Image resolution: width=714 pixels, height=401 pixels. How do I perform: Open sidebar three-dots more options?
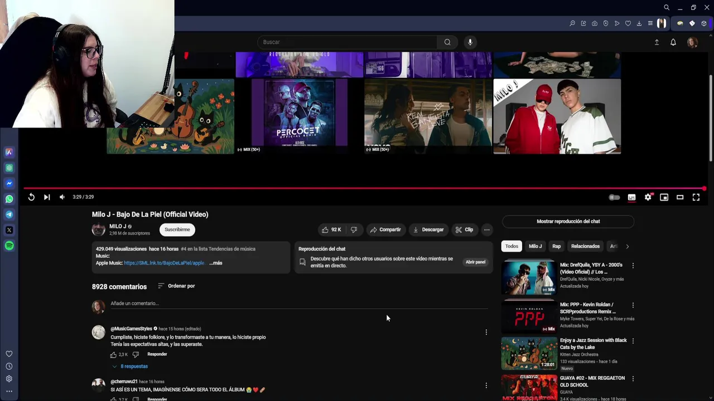(9, 391)
